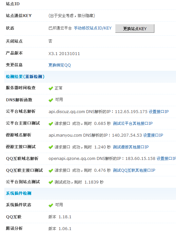Click 设置接口IP for api.discuz.qq.com
Image resolution: width=176 pixels, height=234 pixels.
pyautogui.click(x=159, y=112)
